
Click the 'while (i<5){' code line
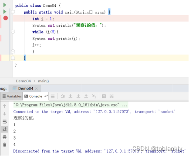(x=45, y=32)
